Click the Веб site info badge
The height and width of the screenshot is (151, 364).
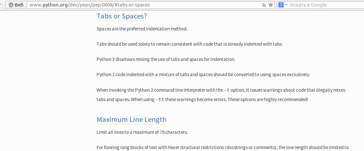point(16,5)
